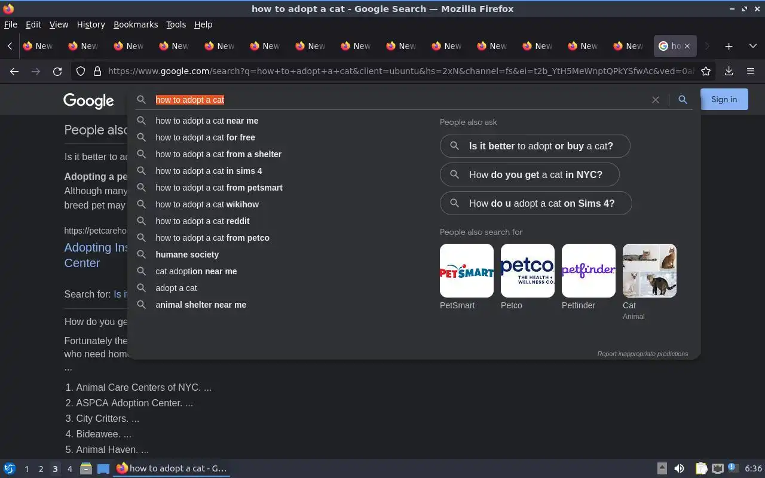Open the View menu

tap(59, 24)
